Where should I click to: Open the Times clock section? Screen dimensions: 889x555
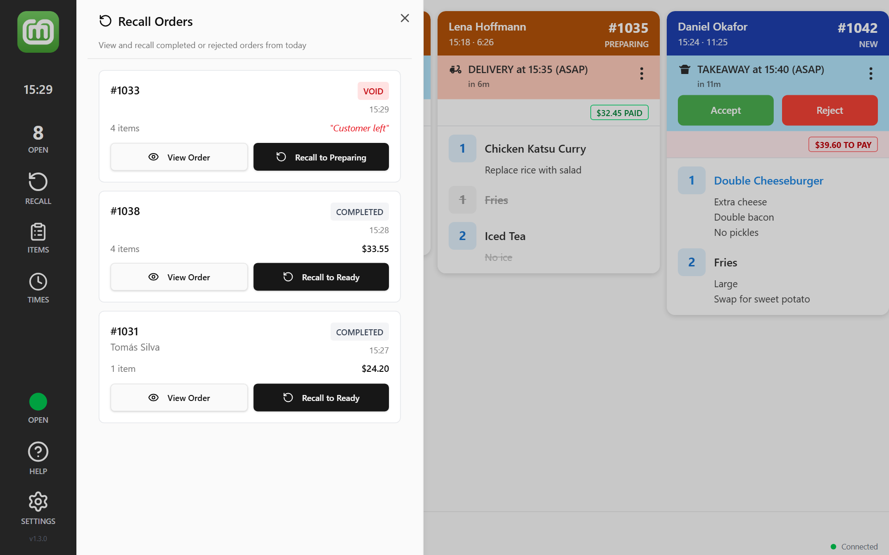click(38, 288)
